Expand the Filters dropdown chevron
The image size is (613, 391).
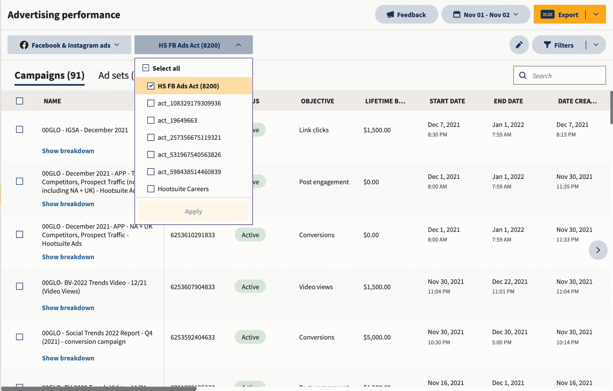596,45
